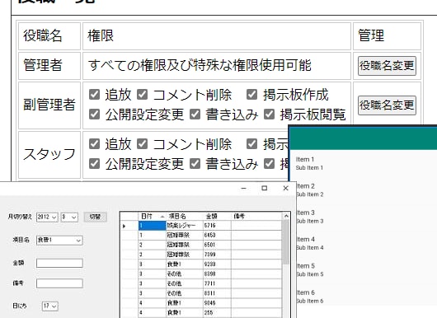Open the 項目名 combo box showing 食費1
437x318 pixels.
(x=59, y=240)
